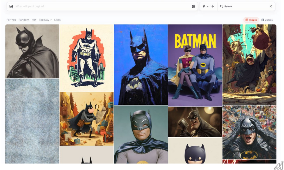Viewport: 284px width, 170px height.
Task: Toggle the lightning fast mode icon
Action: (x=213, y=6)
